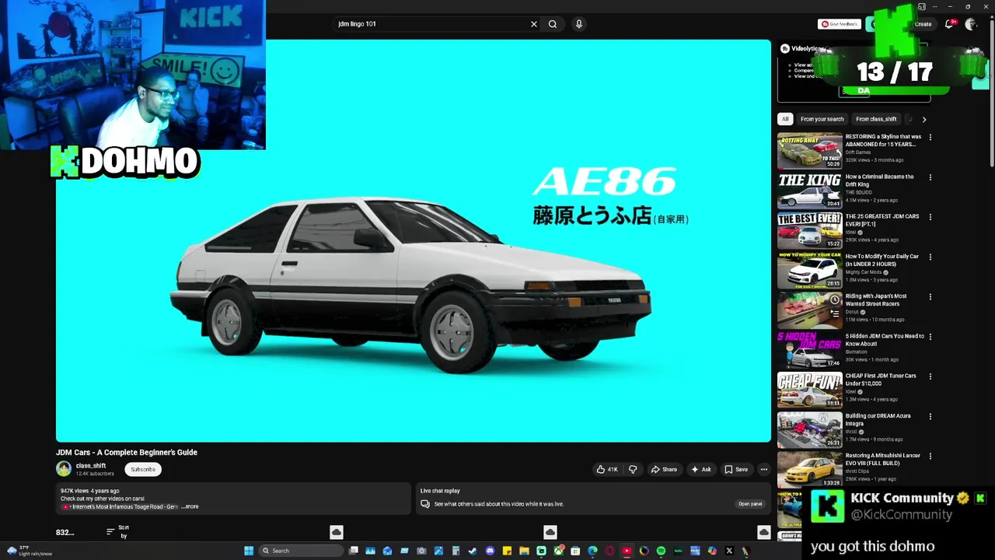Open options for Building our DREAM Acura video
The width and height of the screenshot is (995, 560).
click(x=930, y=416)
